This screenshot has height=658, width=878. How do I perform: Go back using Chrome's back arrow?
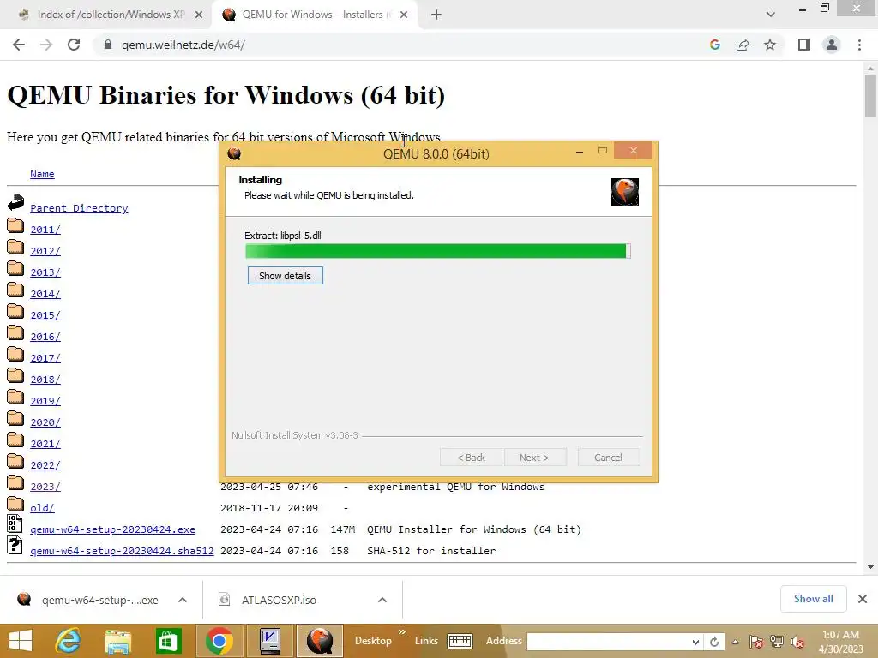coord(19,45)
